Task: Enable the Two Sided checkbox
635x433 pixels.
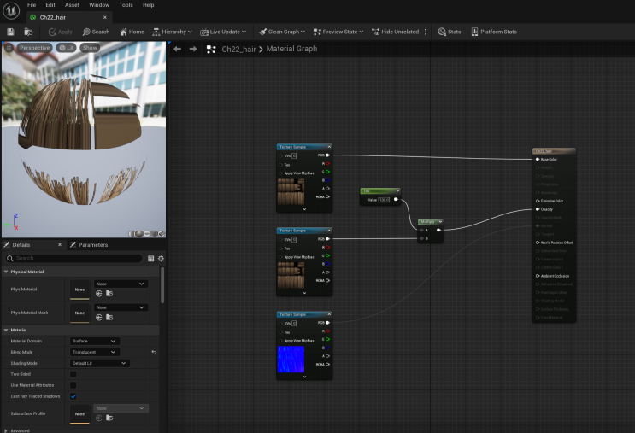Action: pos(73,374)
